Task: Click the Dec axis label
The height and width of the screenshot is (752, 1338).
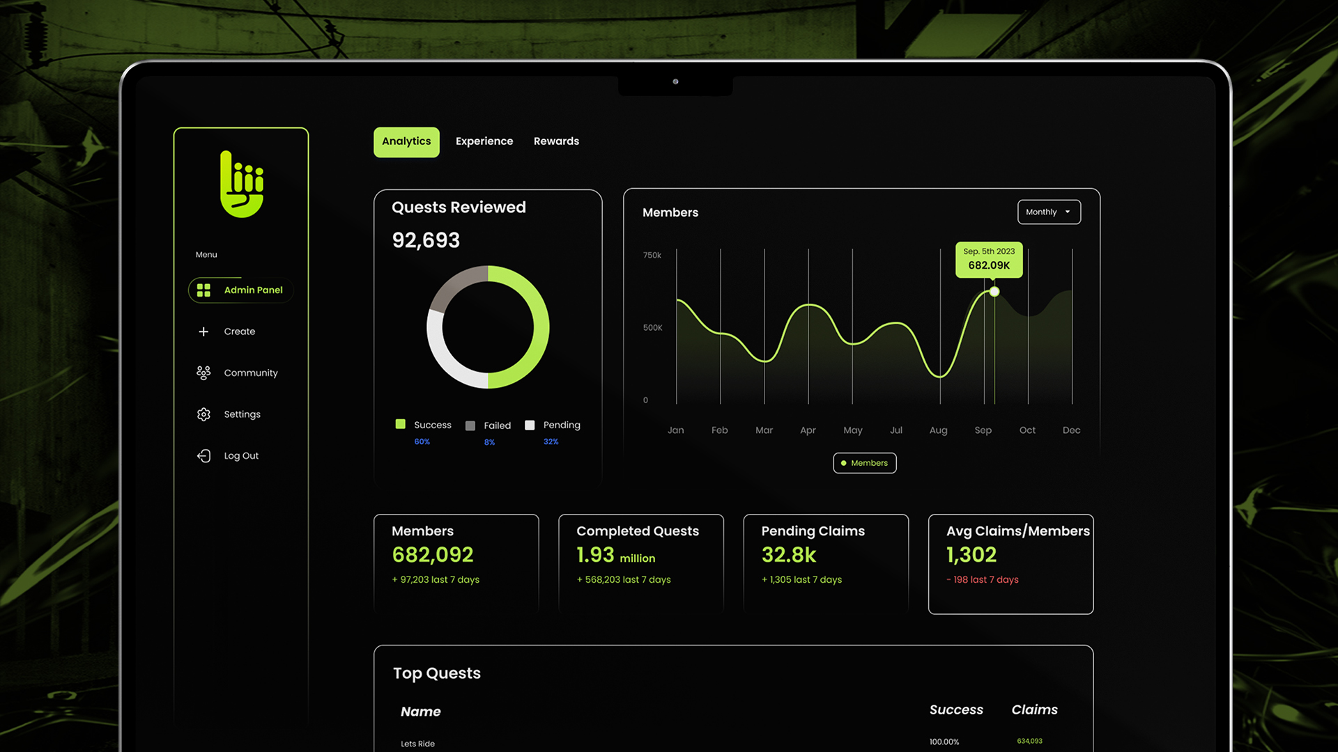Action: pyautogui.click(x=1071, y=430)
